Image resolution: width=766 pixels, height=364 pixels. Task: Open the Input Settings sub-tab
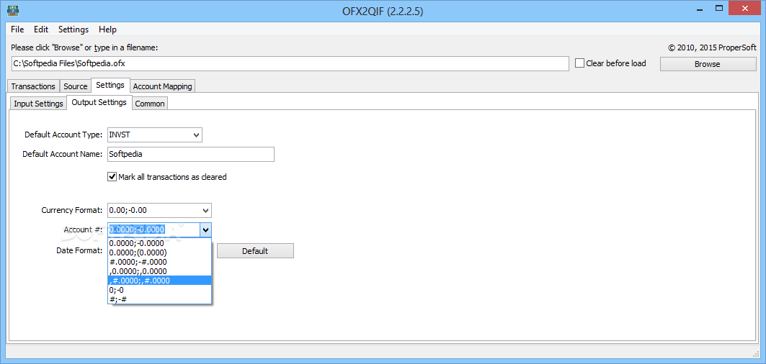(38, 104)
